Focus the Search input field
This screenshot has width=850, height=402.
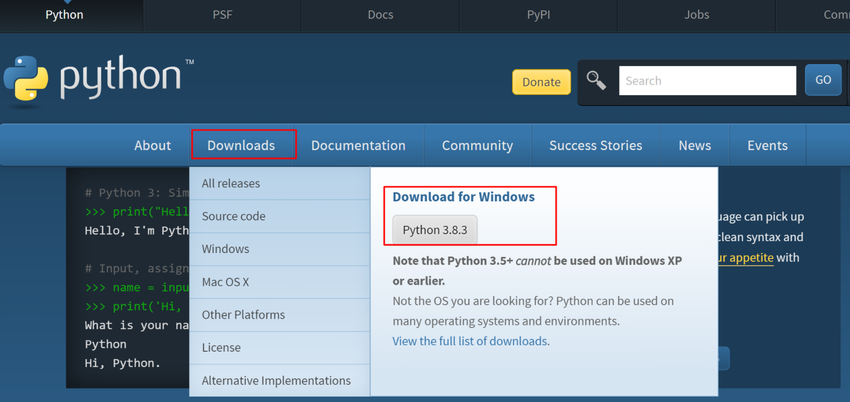pos(707,80)
